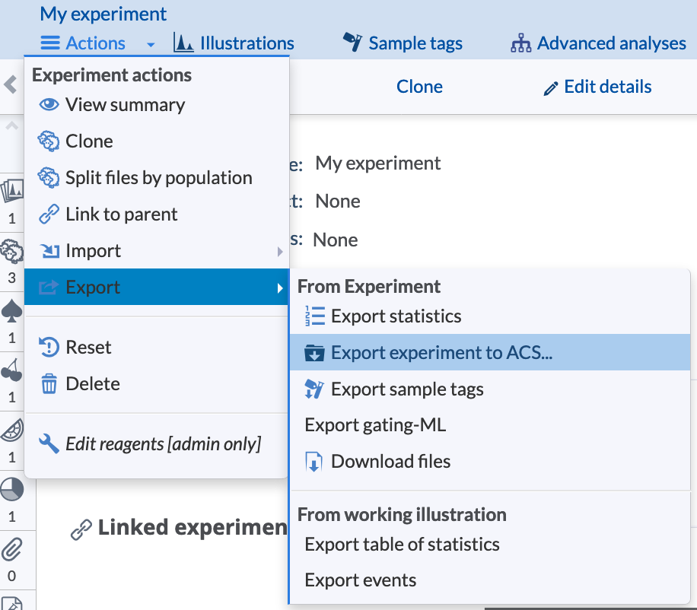The width and height of the screenshot is (697, 610).
Task: Select Export table of statistics
Action: [490, 545]
